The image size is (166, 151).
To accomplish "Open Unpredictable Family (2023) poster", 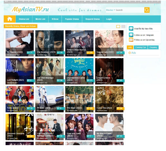I will tap(79, 71).
